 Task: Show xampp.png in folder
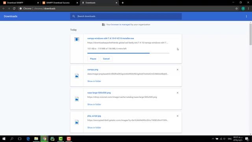[94, 81]
